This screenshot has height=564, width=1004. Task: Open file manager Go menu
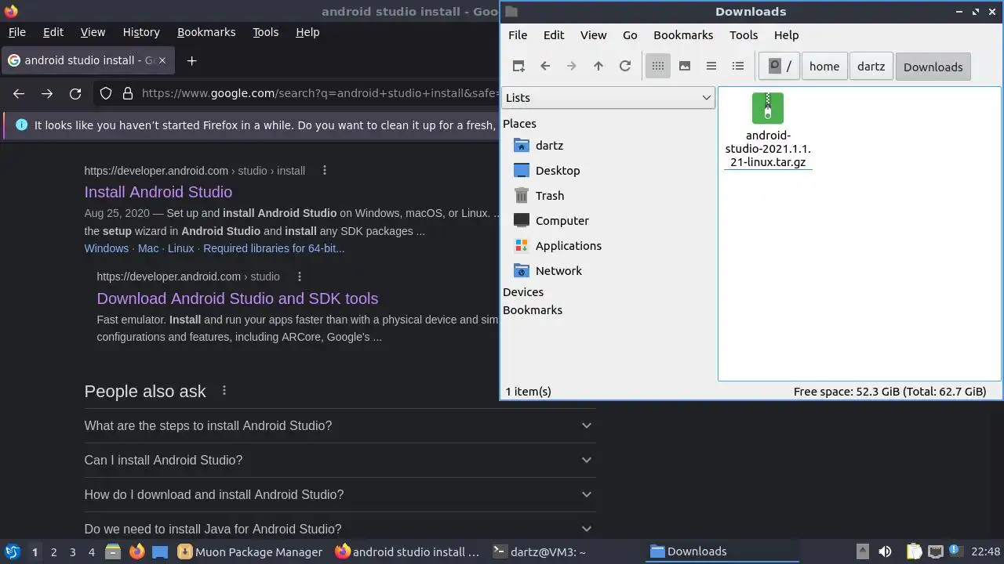630,35
